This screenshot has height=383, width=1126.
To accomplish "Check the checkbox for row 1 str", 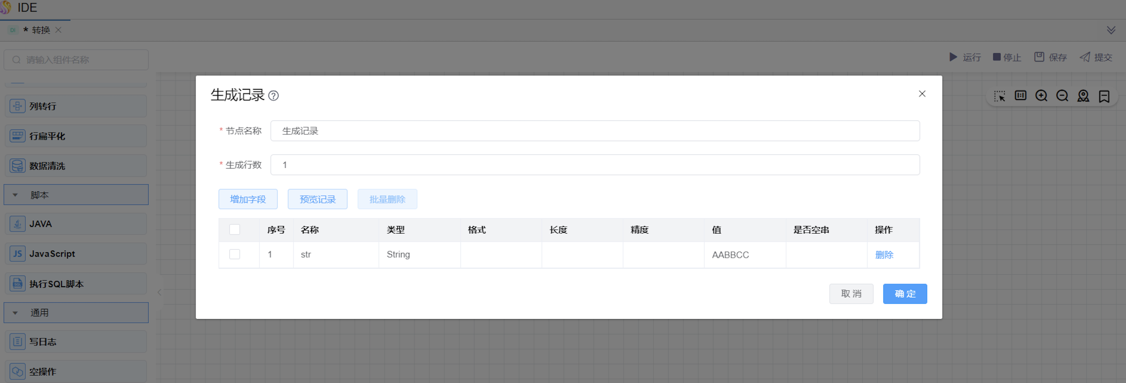I will click(x=235, y=255).
